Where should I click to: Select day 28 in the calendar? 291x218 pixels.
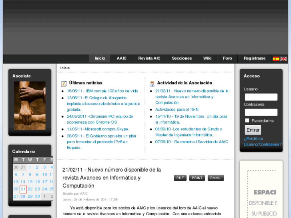23,196
